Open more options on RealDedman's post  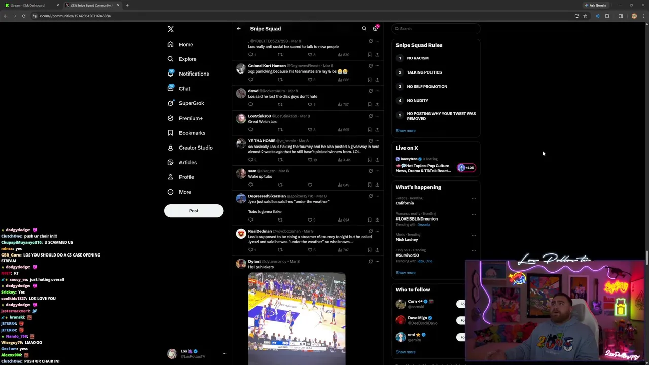(x=377, y=231)
